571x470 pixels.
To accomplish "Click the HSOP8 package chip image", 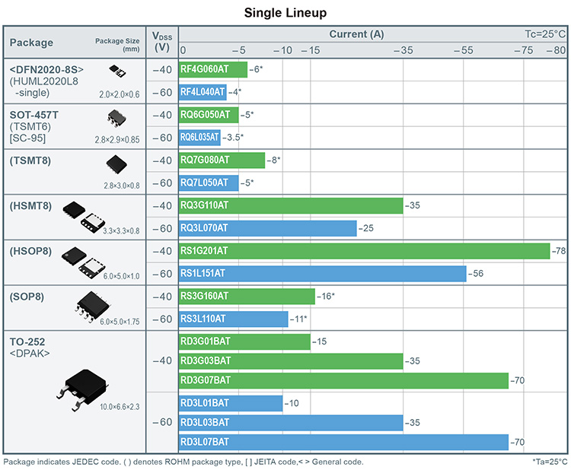I will [84, 262].
